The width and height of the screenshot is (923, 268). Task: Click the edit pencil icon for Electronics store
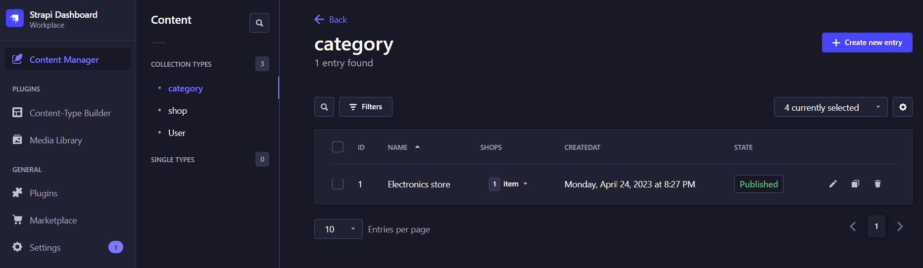point(833,184)
